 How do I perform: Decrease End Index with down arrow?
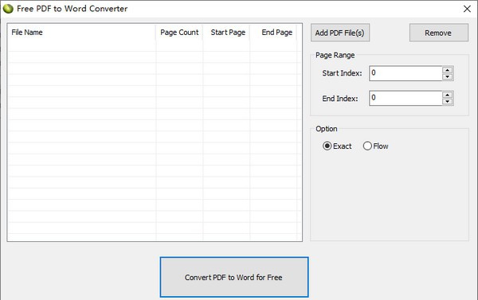(x=448, y=102)
